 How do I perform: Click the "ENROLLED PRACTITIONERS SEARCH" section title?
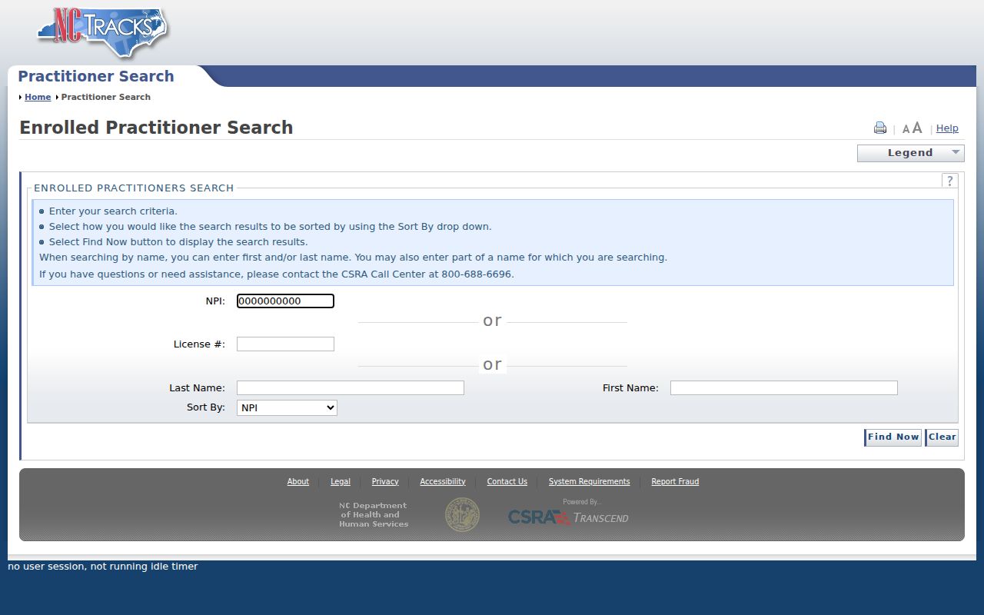[x=134, y=188]
